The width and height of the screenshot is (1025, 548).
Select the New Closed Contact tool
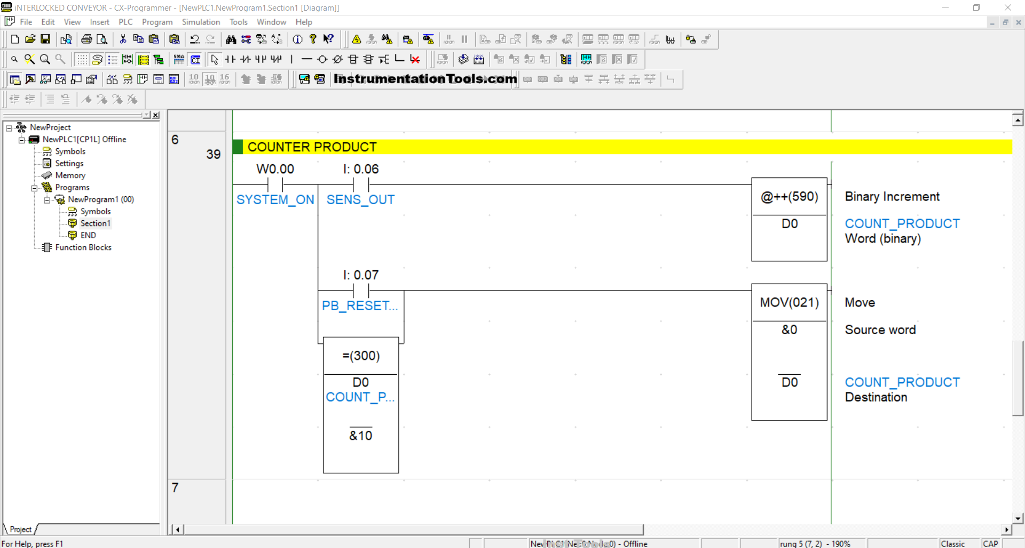click(245, 59)
